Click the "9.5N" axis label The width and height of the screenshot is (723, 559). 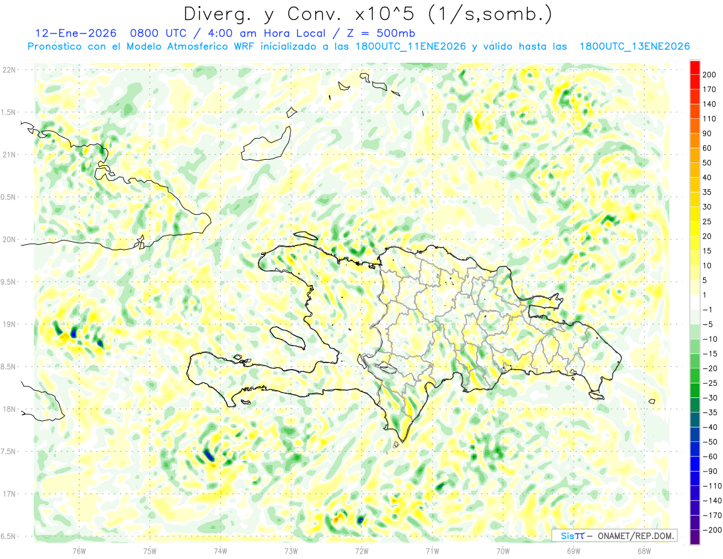(9, 282)
